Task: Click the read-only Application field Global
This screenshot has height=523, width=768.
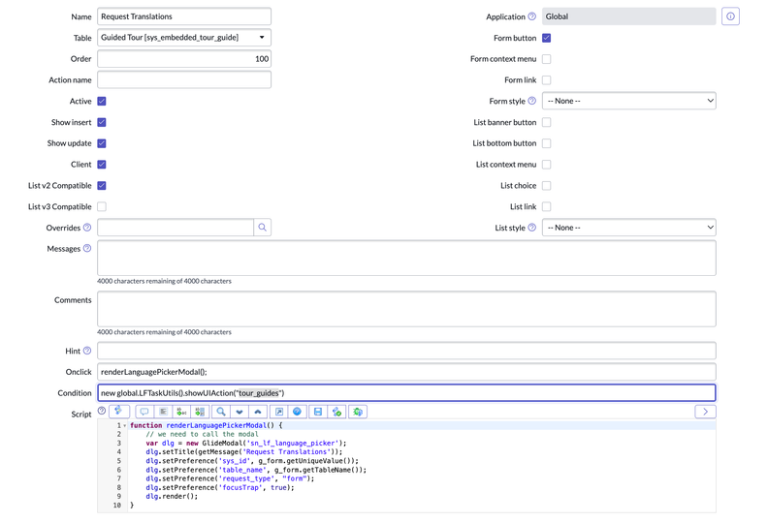Action: (x=629, y=16)
